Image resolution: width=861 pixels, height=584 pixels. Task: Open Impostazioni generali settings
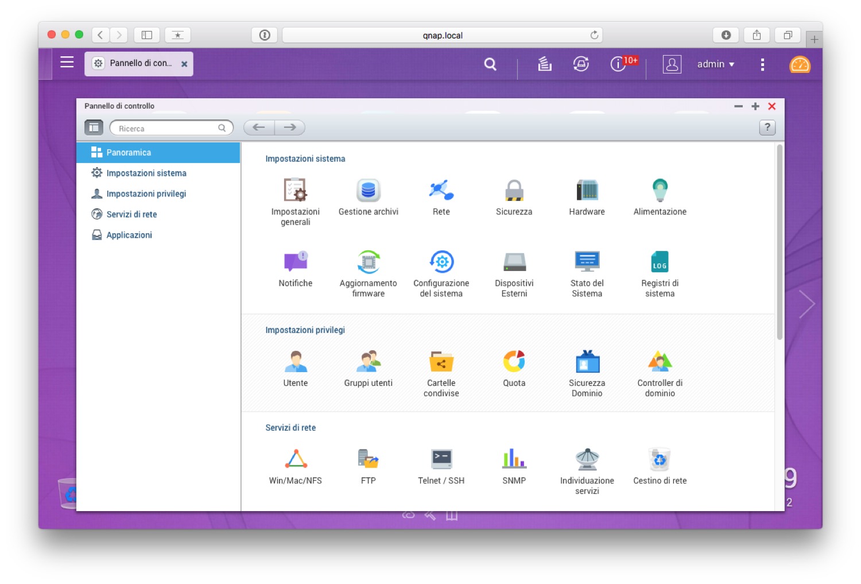[296, 202]
